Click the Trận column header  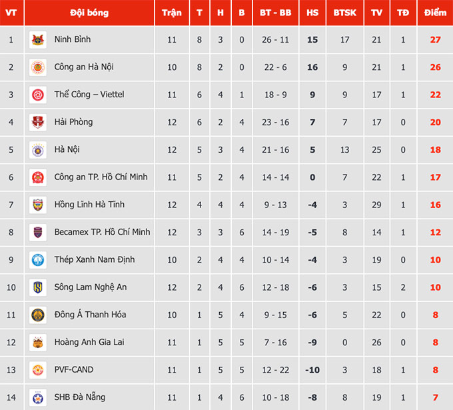pyautogui.click(x=172, y=13)
